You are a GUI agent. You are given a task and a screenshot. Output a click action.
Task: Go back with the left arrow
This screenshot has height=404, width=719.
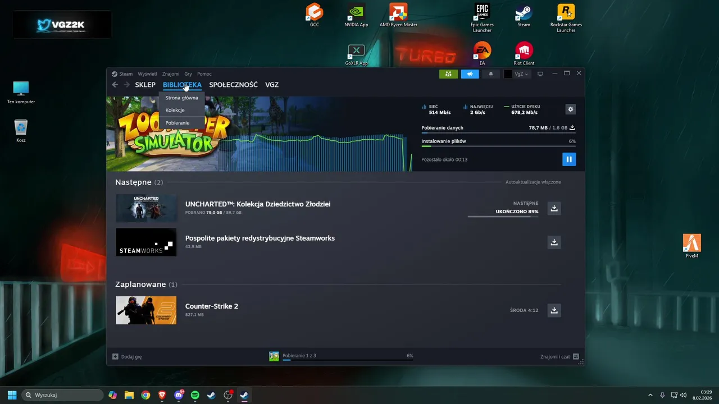pyautogui.click(x=115, y=85)
